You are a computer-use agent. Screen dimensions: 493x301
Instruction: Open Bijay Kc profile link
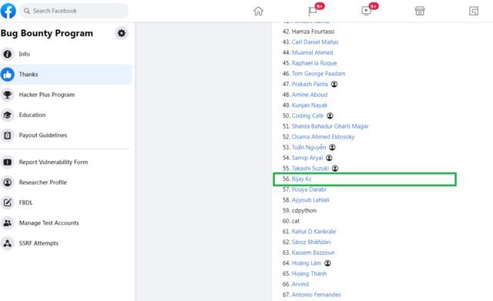tap(301, 179)
